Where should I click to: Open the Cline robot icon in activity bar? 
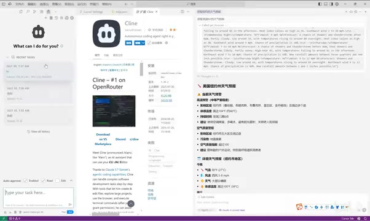(x=49, y=12)
